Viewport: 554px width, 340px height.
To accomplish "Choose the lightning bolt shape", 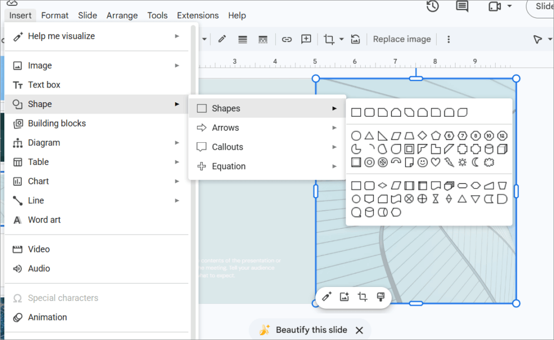I will click(449, 162).
